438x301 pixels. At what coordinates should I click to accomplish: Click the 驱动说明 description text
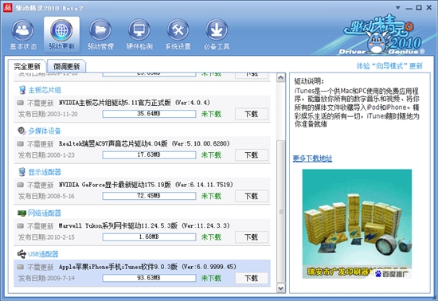pos(357,107)
